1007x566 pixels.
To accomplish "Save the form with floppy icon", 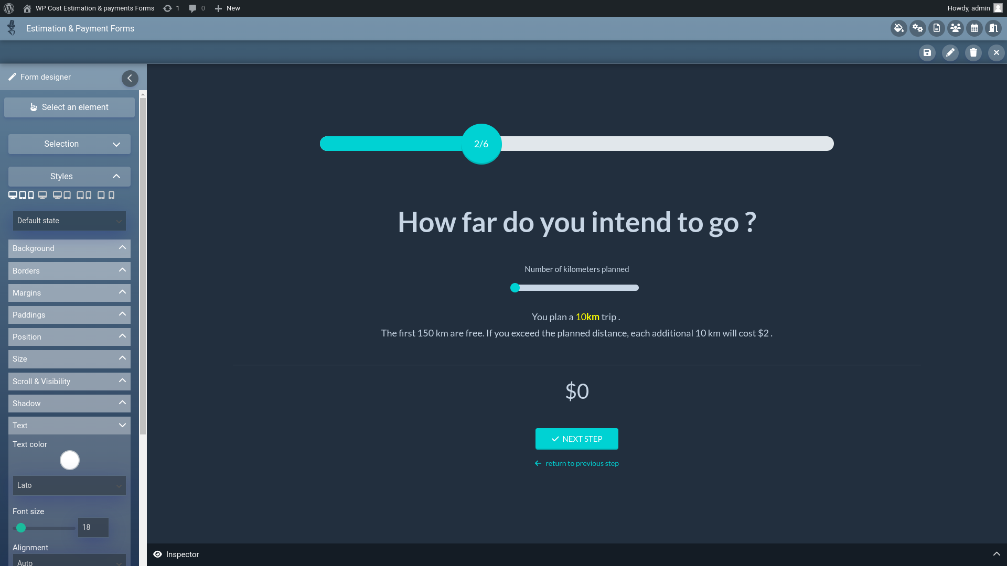I will coord(927,52).
